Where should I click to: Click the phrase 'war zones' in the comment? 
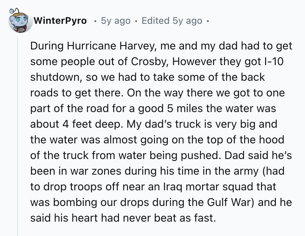click(x=95, y=171)
